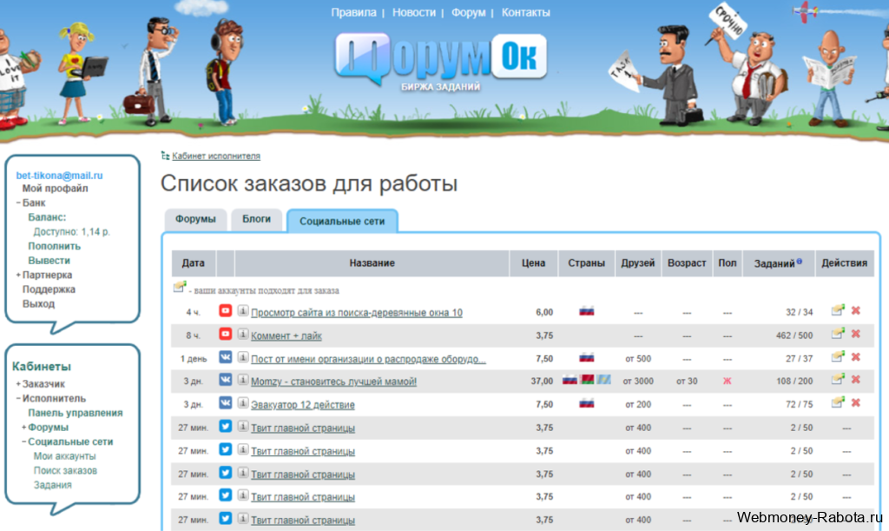Image resolution: width=889 pixels, height=531 pixels.
Task: Open the Правила link in top navigation
Action: 353,12
